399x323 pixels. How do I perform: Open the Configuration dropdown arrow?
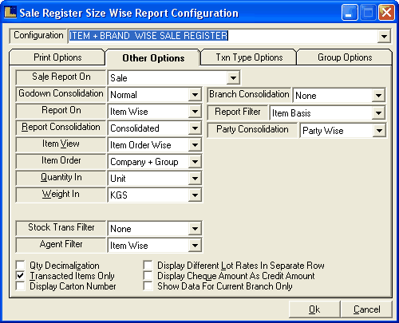[x=384, y=36]
